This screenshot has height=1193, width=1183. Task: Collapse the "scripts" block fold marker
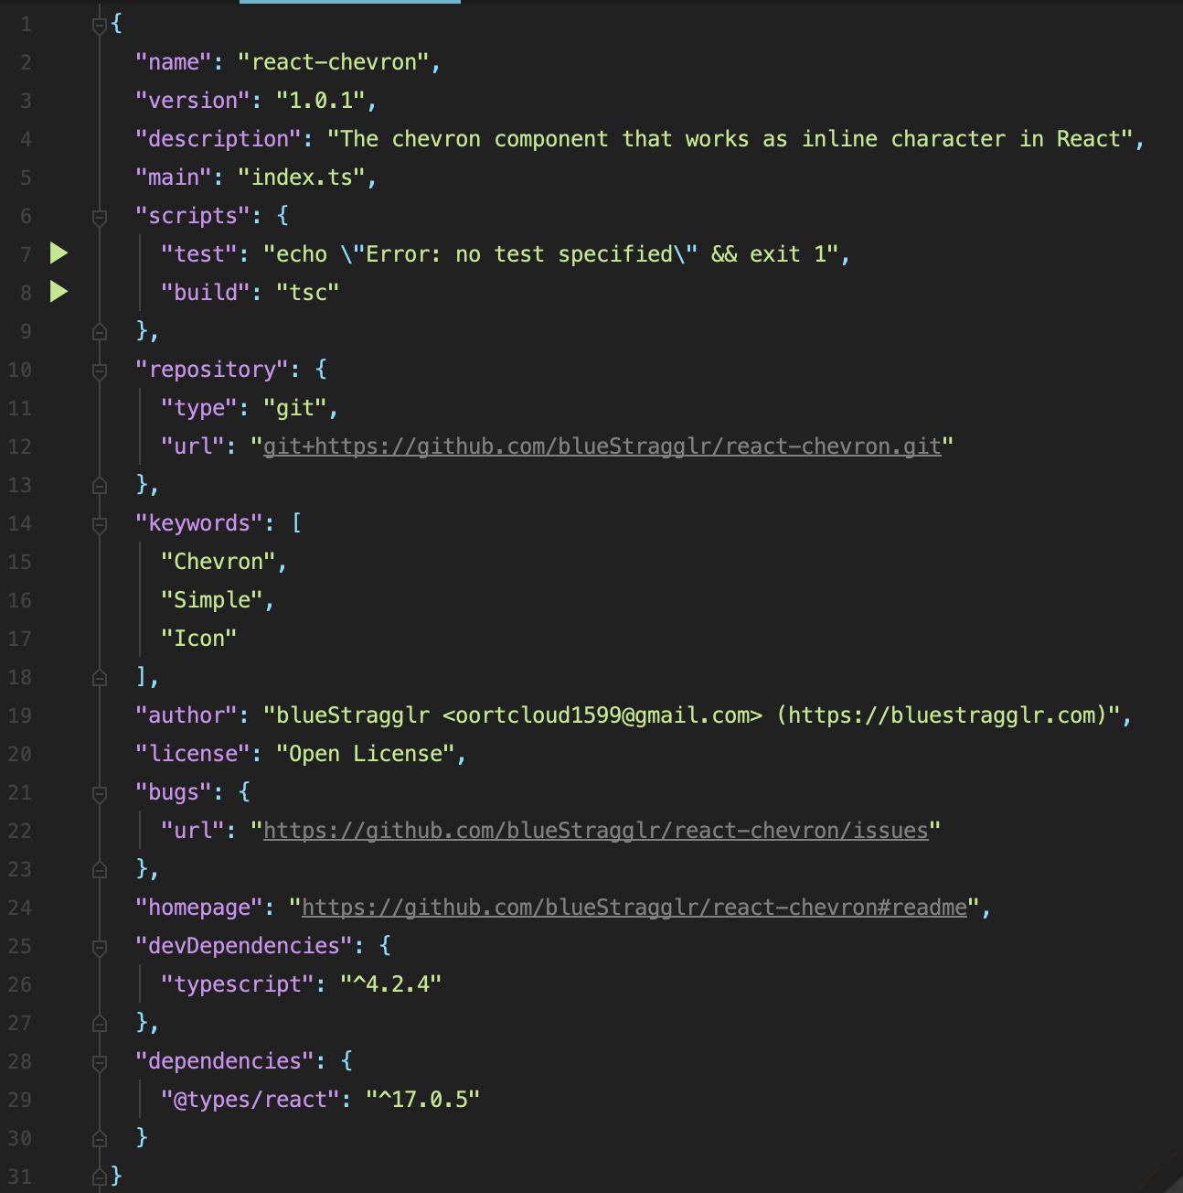pyautogui.click(x=100, y=217)
